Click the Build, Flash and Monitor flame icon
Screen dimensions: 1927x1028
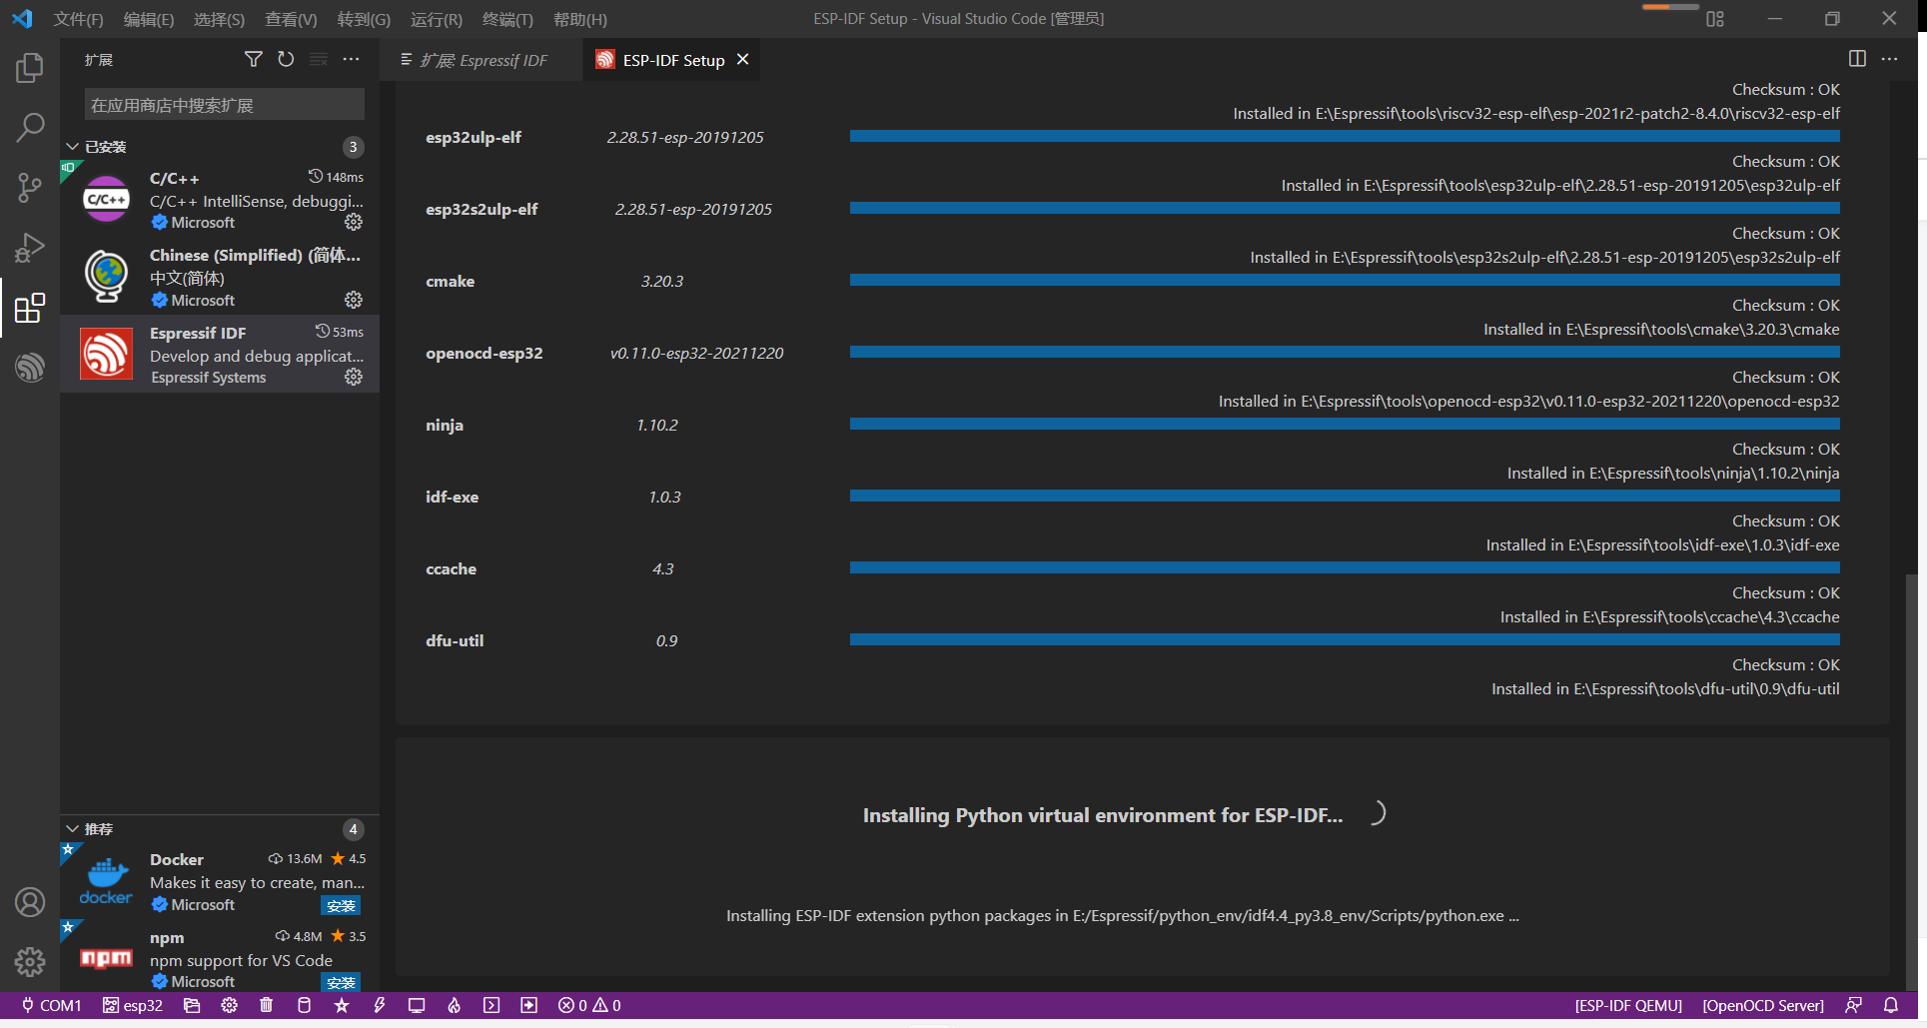click(454, 1006)
